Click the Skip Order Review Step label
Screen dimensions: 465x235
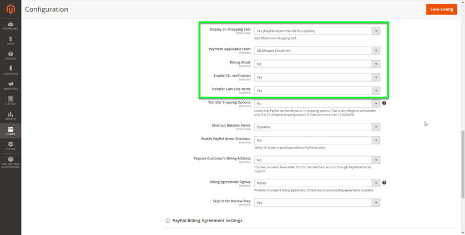pyautogui.click(x=231, y=201)
